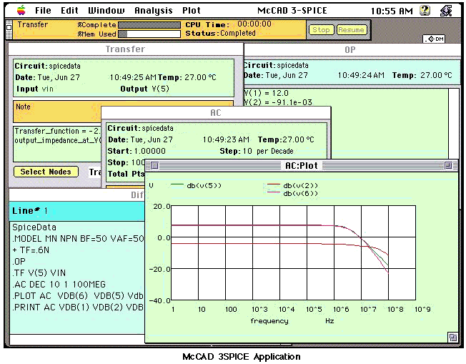Open the Edit menu

tap(69, 11)
